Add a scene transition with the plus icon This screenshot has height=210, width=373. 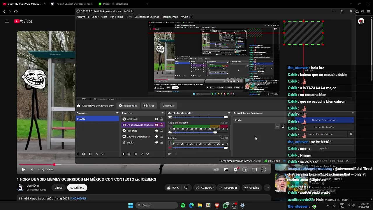coord(277,126)
